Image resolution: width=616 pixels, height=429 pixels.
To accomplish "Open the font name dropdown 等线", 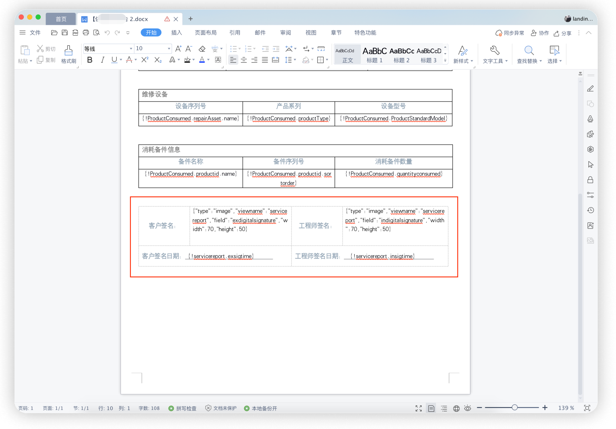I will click(x=131, y=49).
